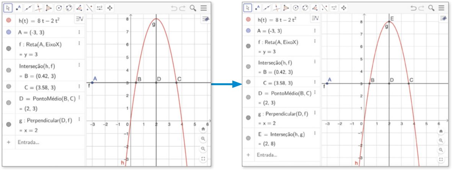Open algebra view style bar, left window
This screenshot has height=170, width=452.
pyautogui.click(x=79, y=19)
